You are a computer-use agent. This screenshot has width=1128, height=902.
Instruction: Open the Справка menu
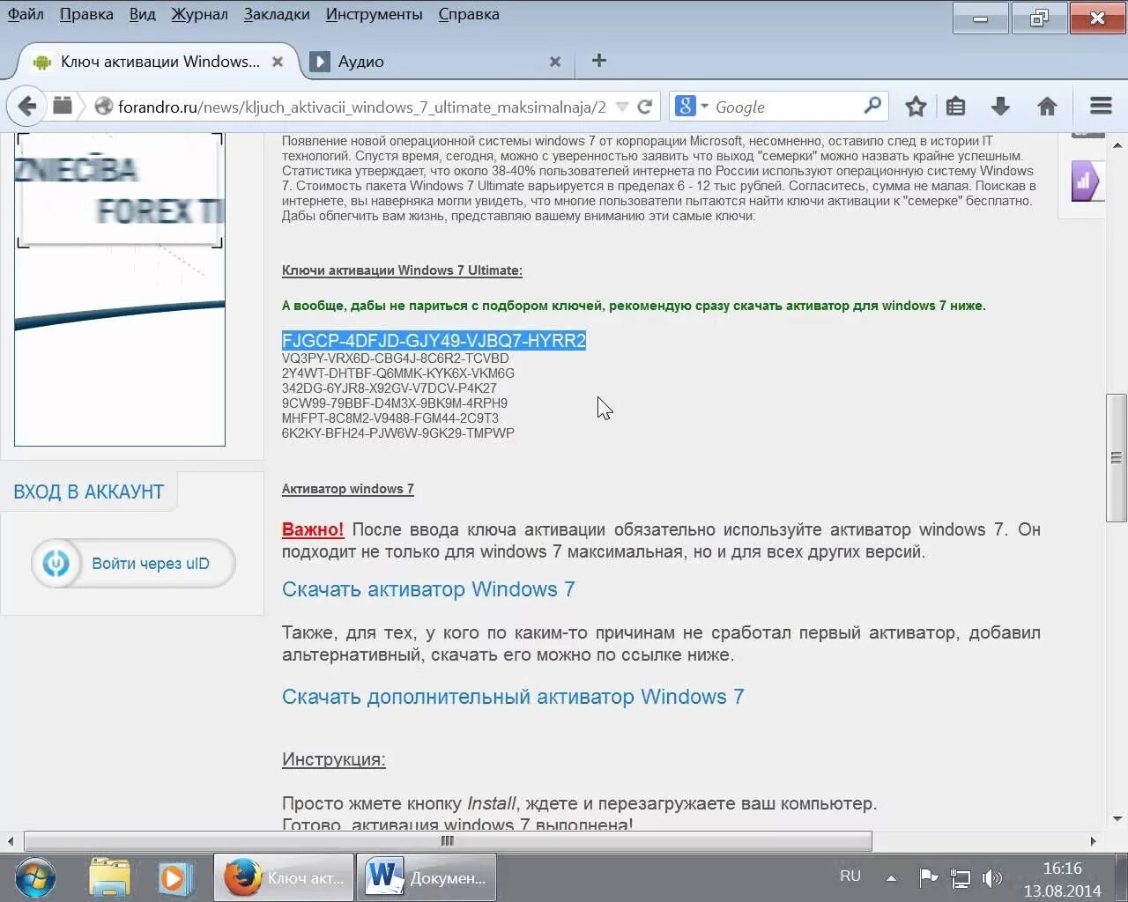[x=469, y=14]
